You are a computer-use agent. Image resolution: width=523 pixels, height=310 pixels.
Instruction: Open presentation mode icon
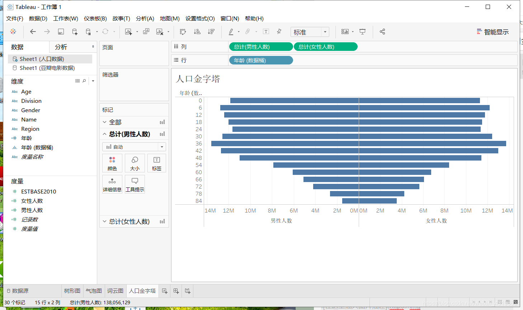363,32
